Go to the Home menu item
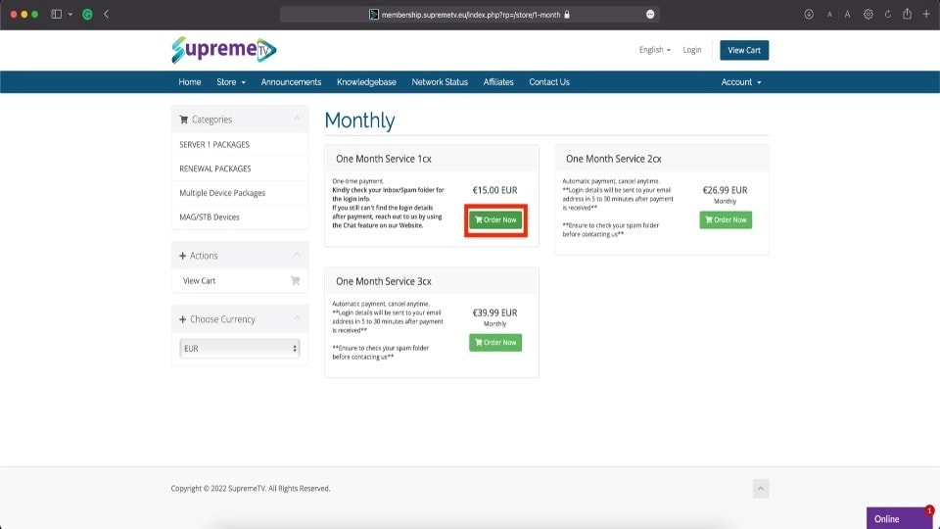The width and height of the screenshot is (940, 529). [x=189, y=82]
